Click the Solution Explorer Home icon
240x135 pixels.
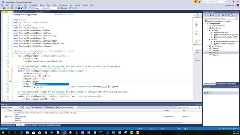[x=210, y=15]
